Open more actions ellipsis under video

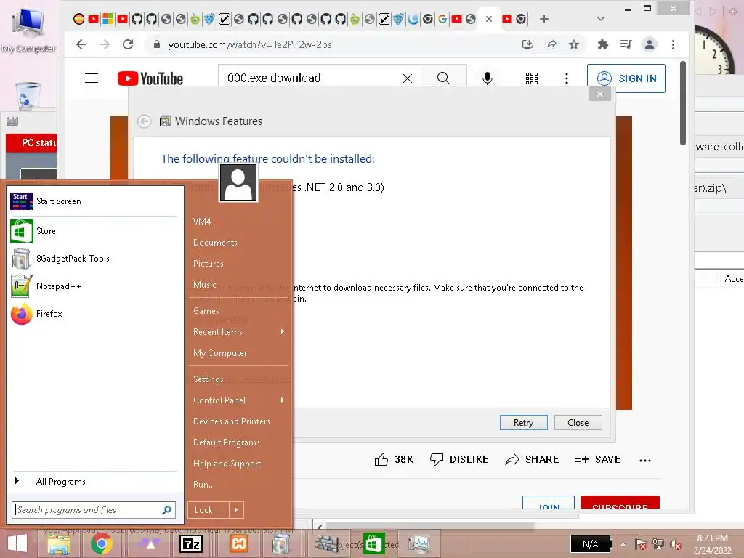(645, 460)
